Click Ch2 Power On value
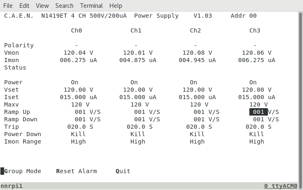The image size is (303, 190). point(194,82)
